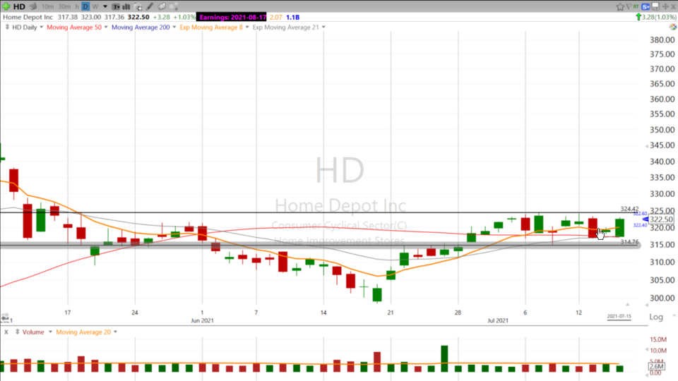Click the save layout disk icon
Viewport: 678px width, 381px height.
(x=655, y=6)
